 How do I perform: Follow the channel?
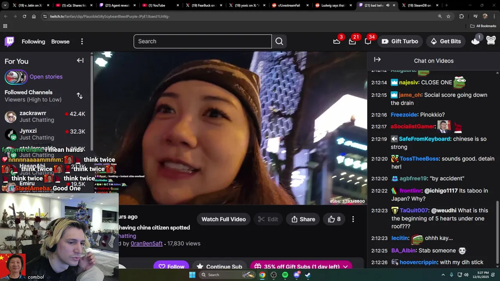(x=171, y=267)
